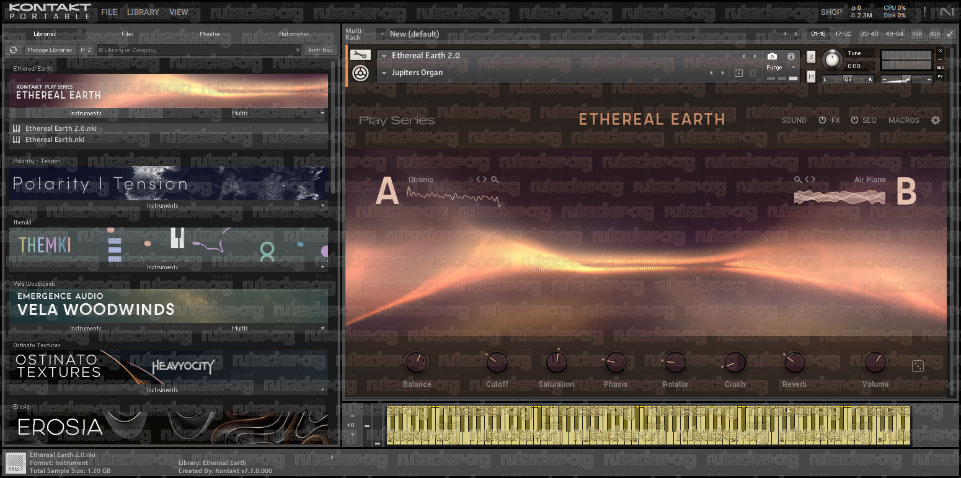Select channel range 17-32
This screenshot has width=961, height=478.
click(x=843, y=34)
